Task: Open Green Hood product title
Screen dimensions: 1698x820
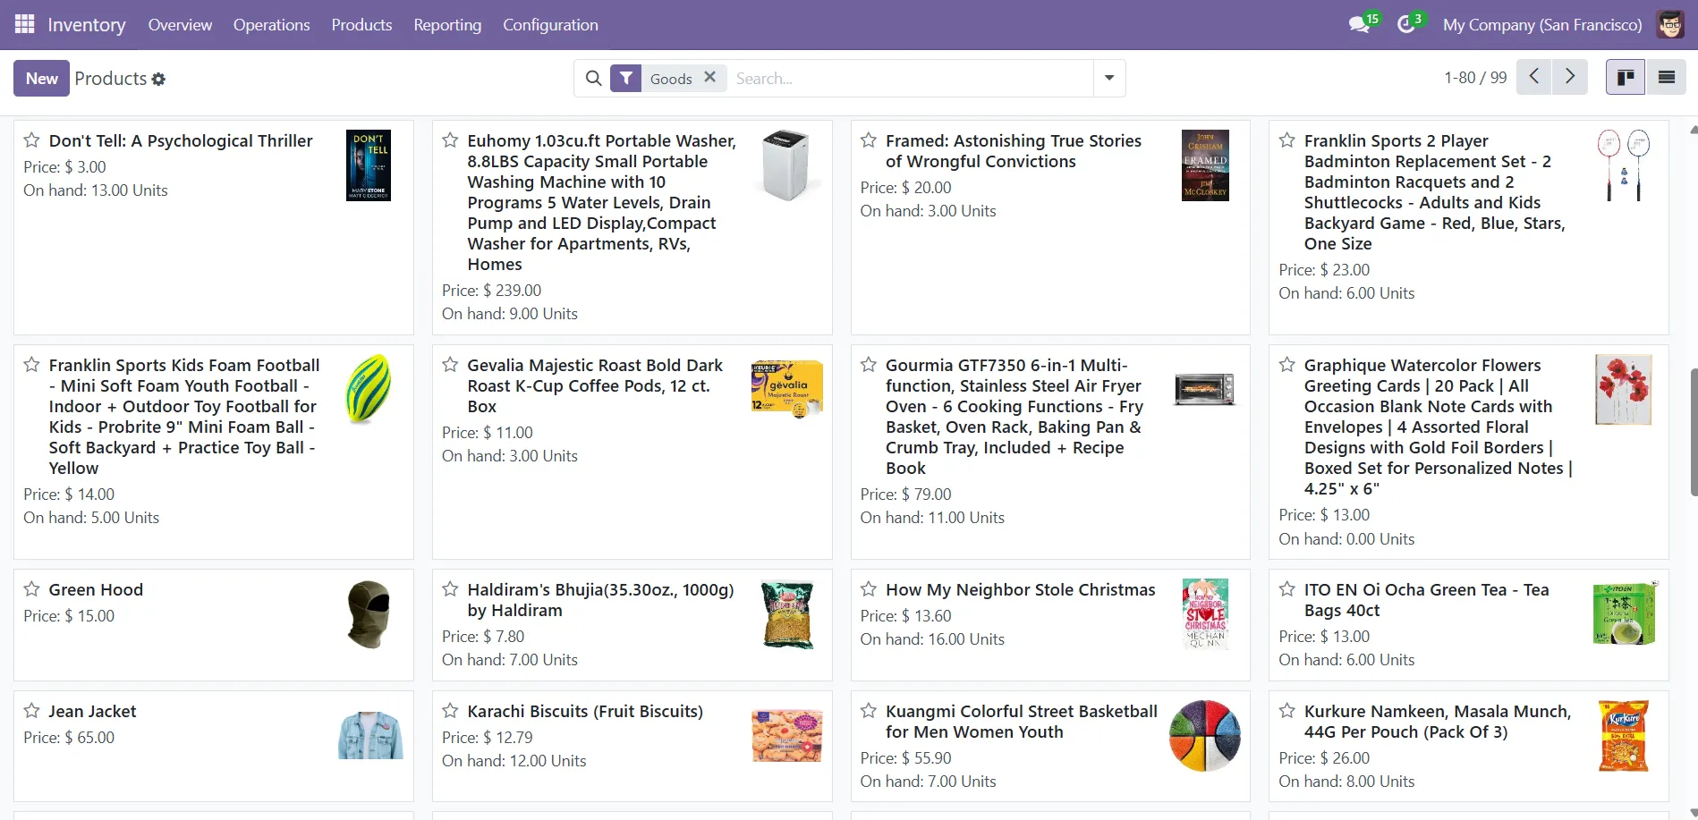Action: click(x=96, y=589)
